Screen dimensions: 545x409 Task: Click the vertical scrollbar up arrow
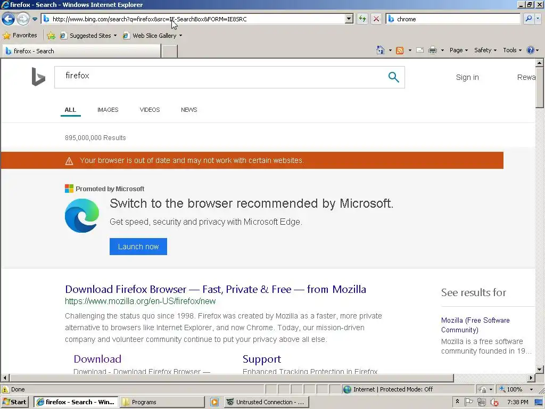tap(540, 63)
